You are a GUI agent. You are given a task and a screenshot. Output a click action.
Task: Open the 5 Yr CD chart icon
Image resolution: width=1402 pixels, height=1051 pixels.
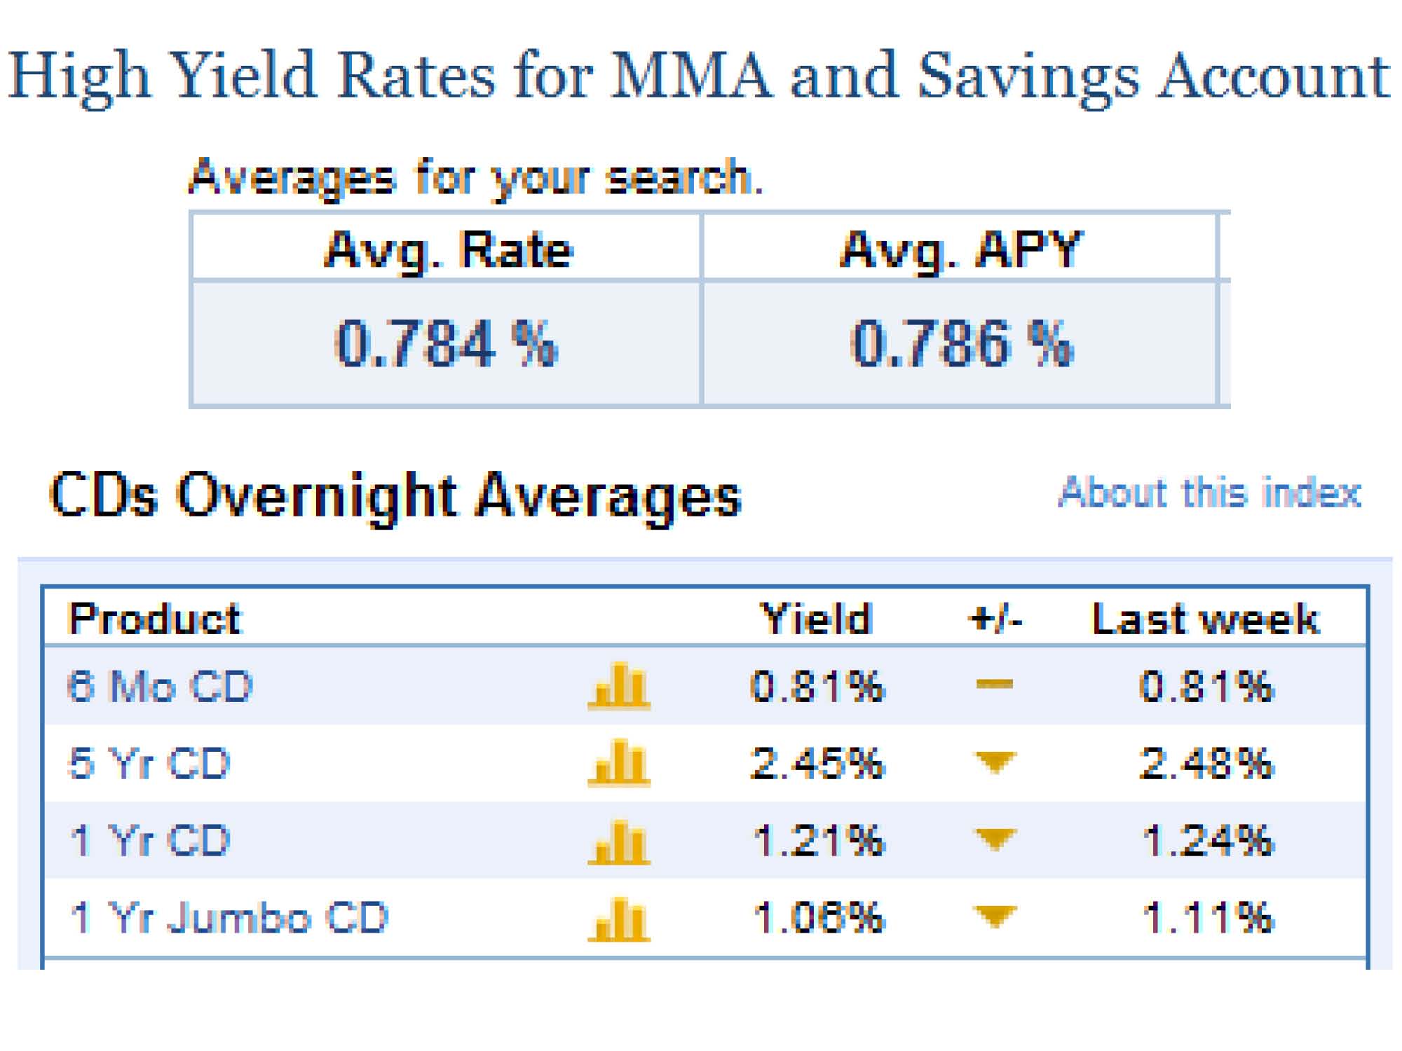619,763
